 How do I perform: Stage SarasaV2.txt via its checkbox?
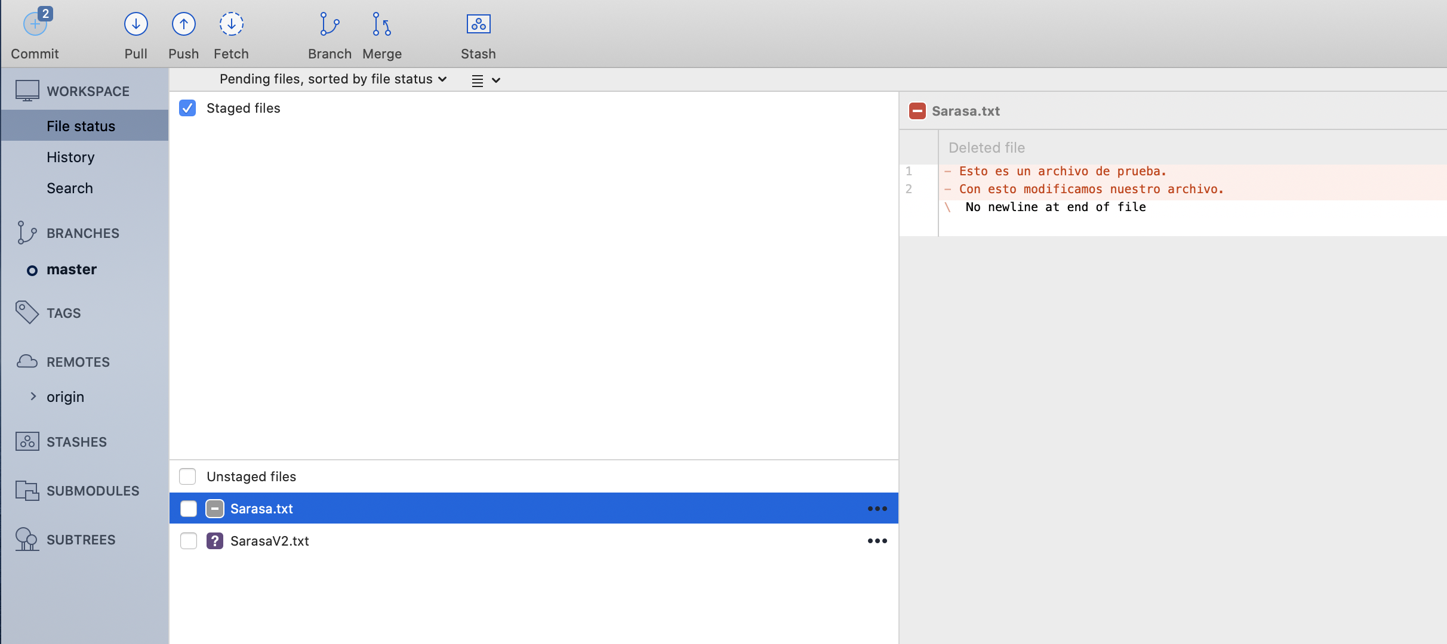point(189,541)
